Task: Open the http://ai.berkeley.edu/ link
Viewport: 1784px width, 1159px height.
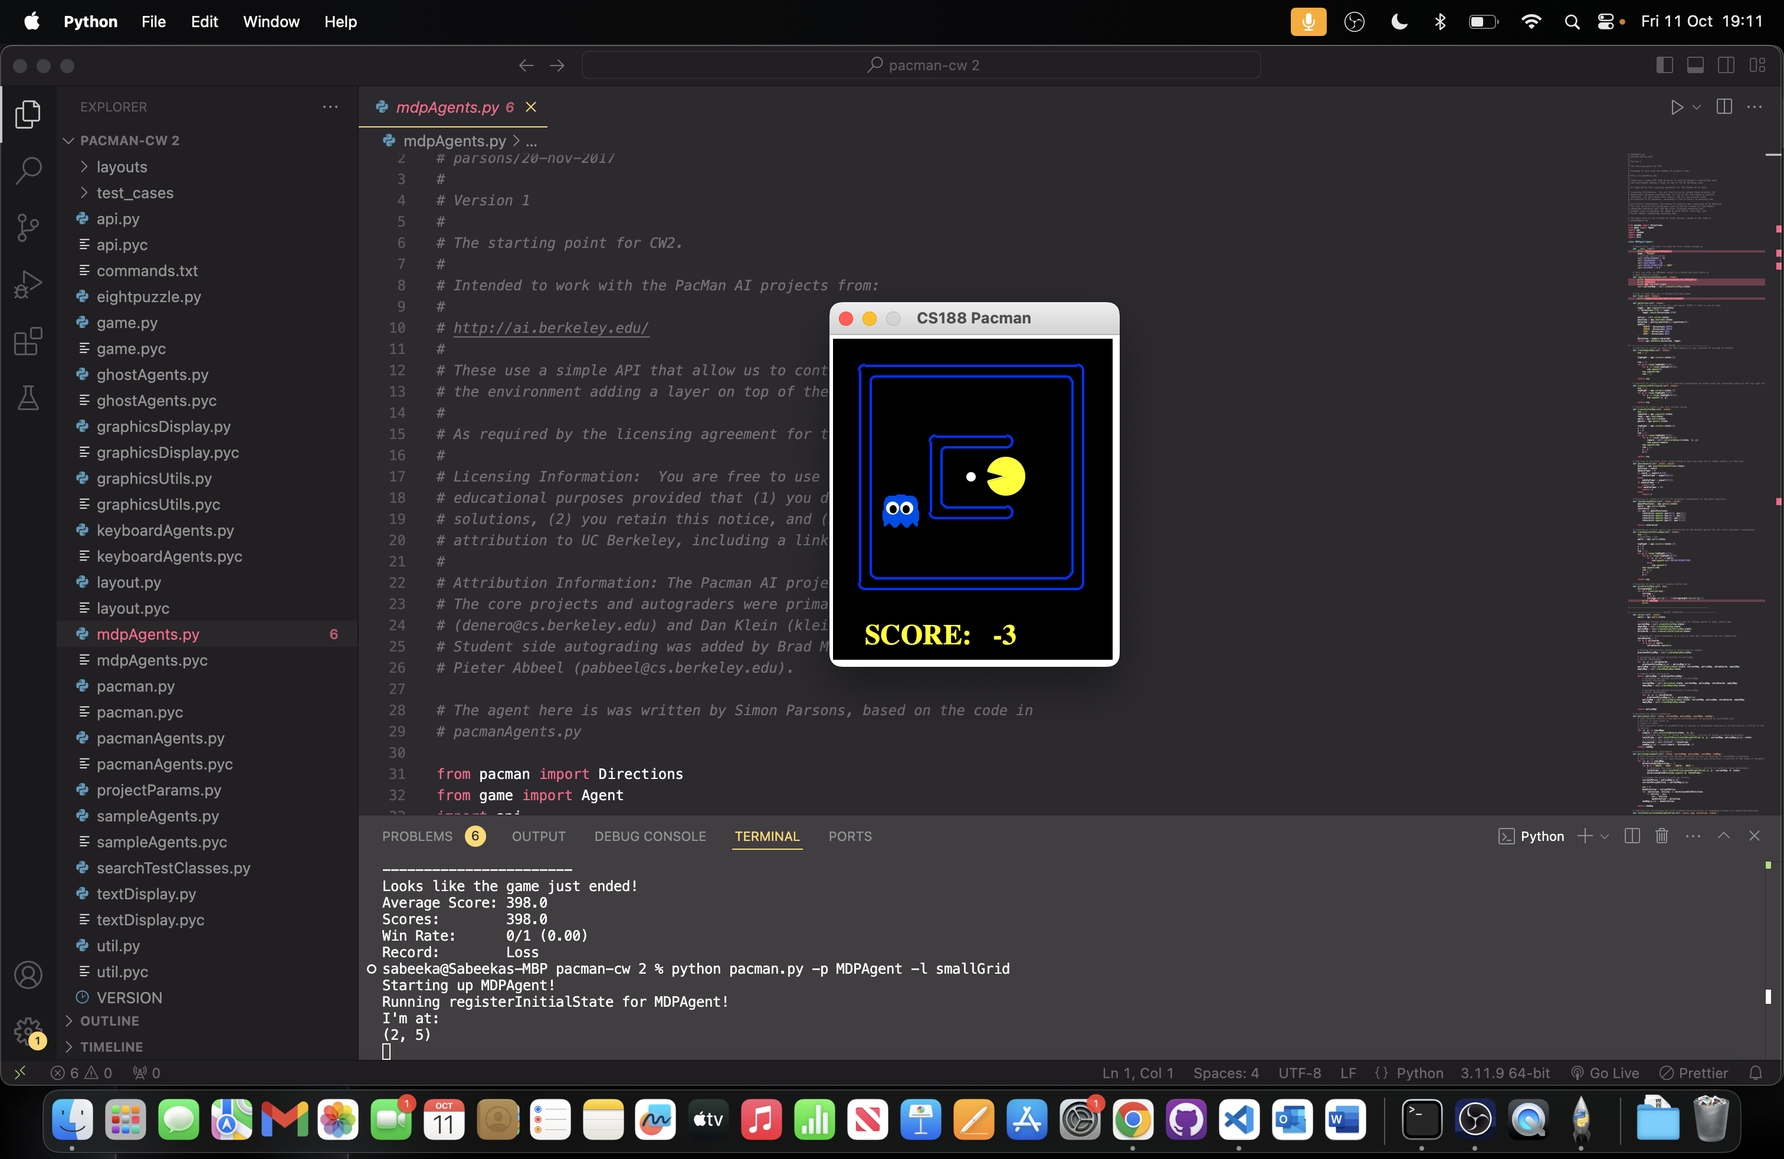Action: pyautogui.click(x=550, y=328)
